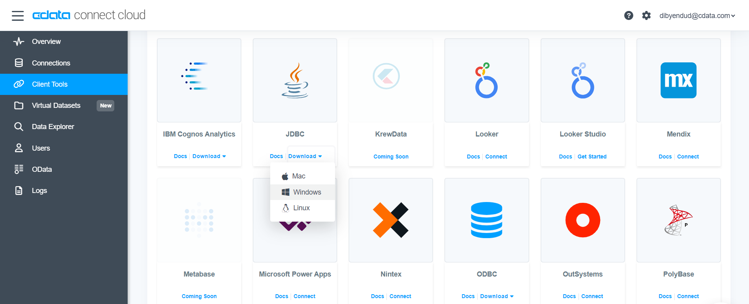Open Docs for Microsoft Power Apps

(x=282, y=296)
